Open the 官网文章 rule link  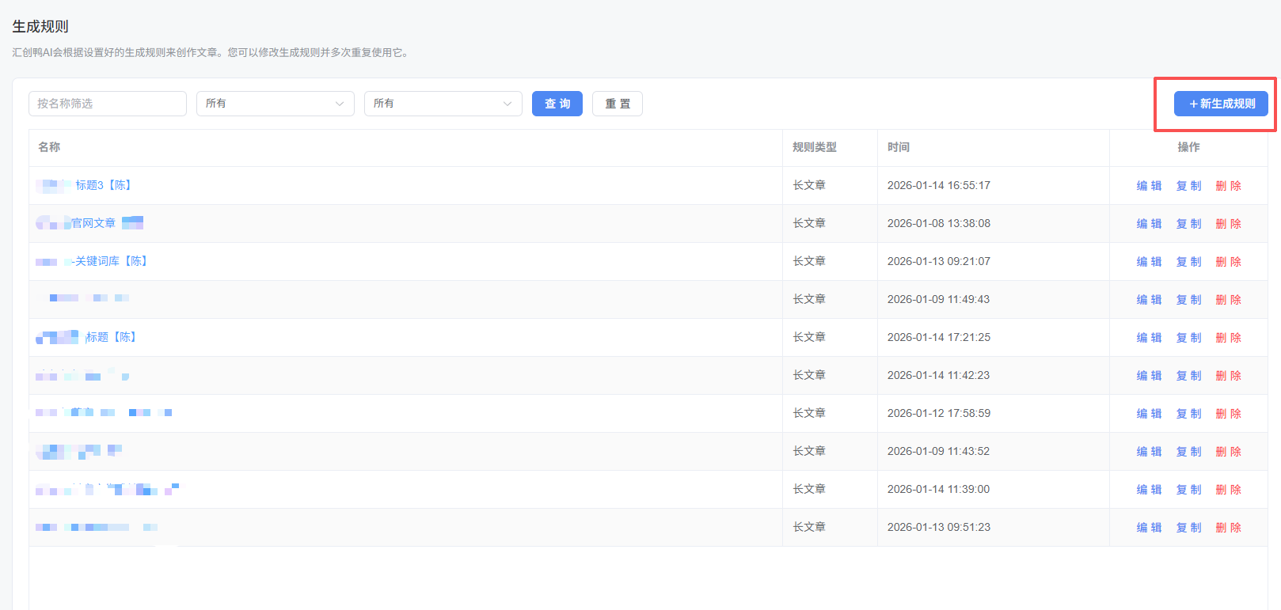pyautogui.click(x=93, y=223)
